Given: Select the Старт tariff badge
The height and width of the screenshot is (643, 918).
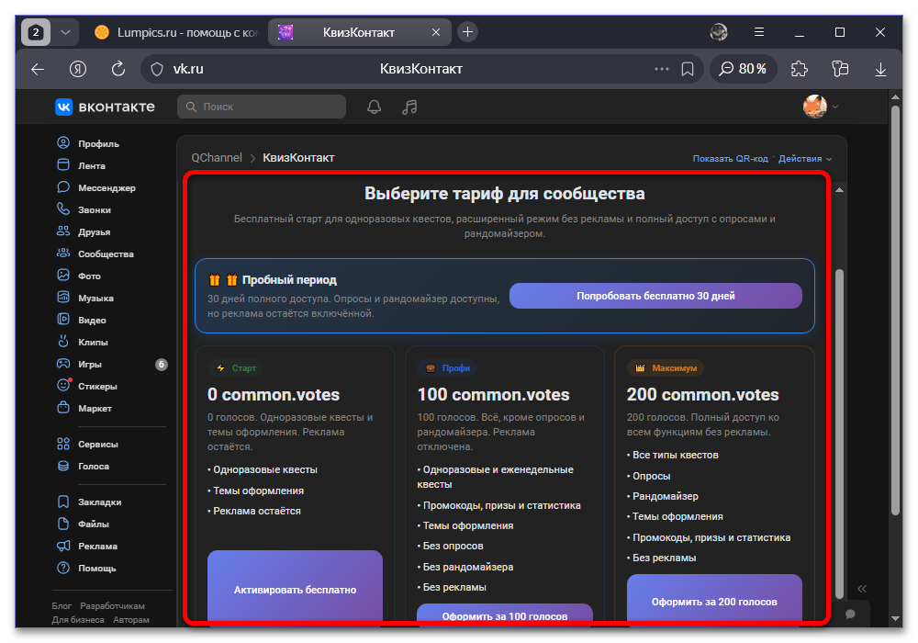Looking at the screenshot, I should tap(236, 367).
